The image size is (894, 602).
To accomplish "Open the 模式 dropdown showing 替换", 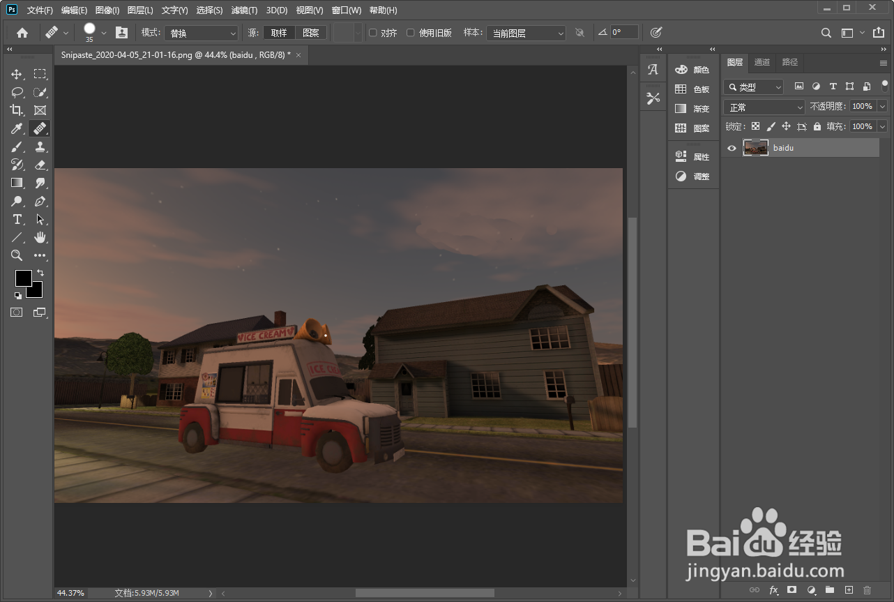I will (x=202, y=33).
